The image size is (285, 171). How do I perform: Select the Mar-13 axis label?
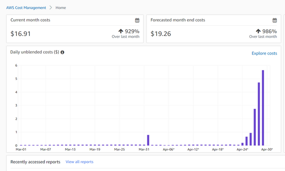coord(70,149)
